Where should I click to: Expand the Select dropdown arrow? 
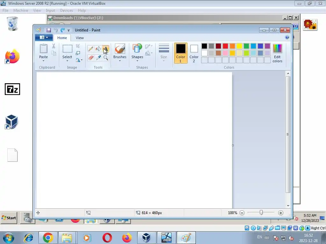[67, 61]
